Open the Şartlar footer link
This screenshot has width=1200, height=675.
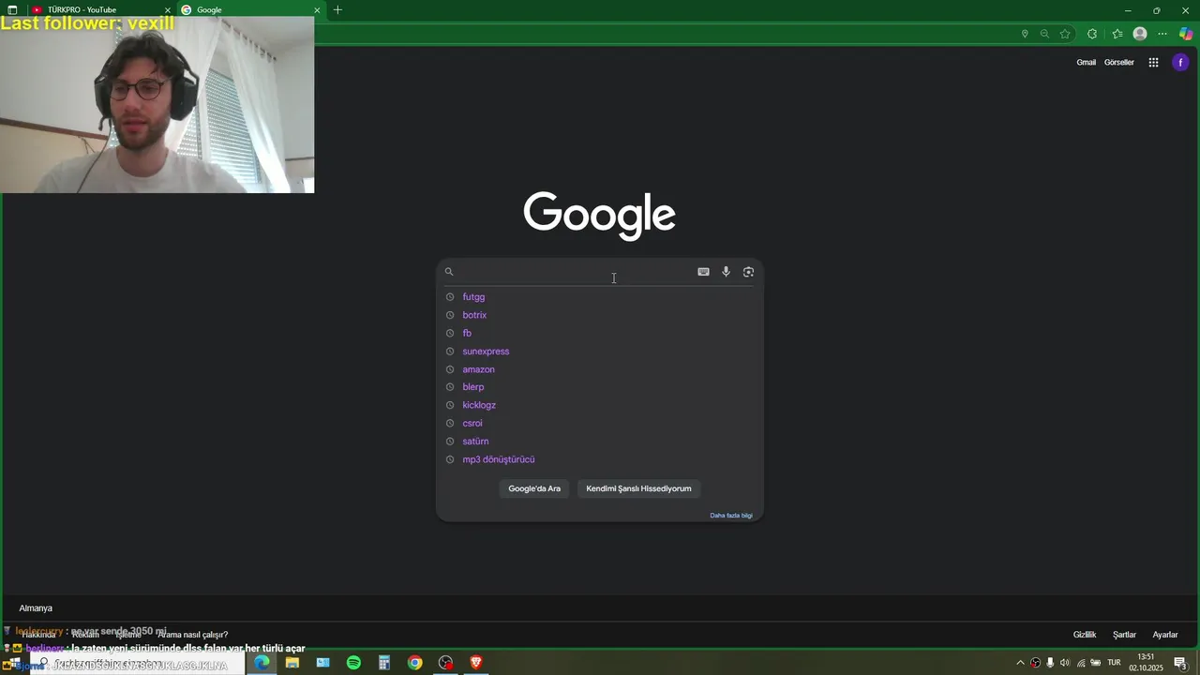(x=1124, y=635)
